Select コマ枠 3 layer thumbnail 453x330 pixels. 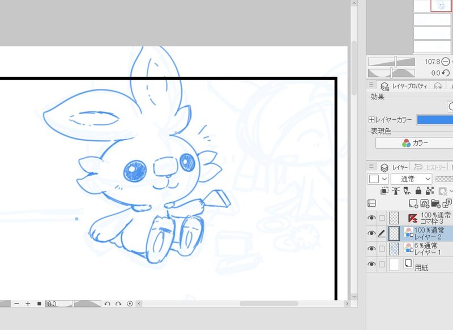(x=394, y=218)
